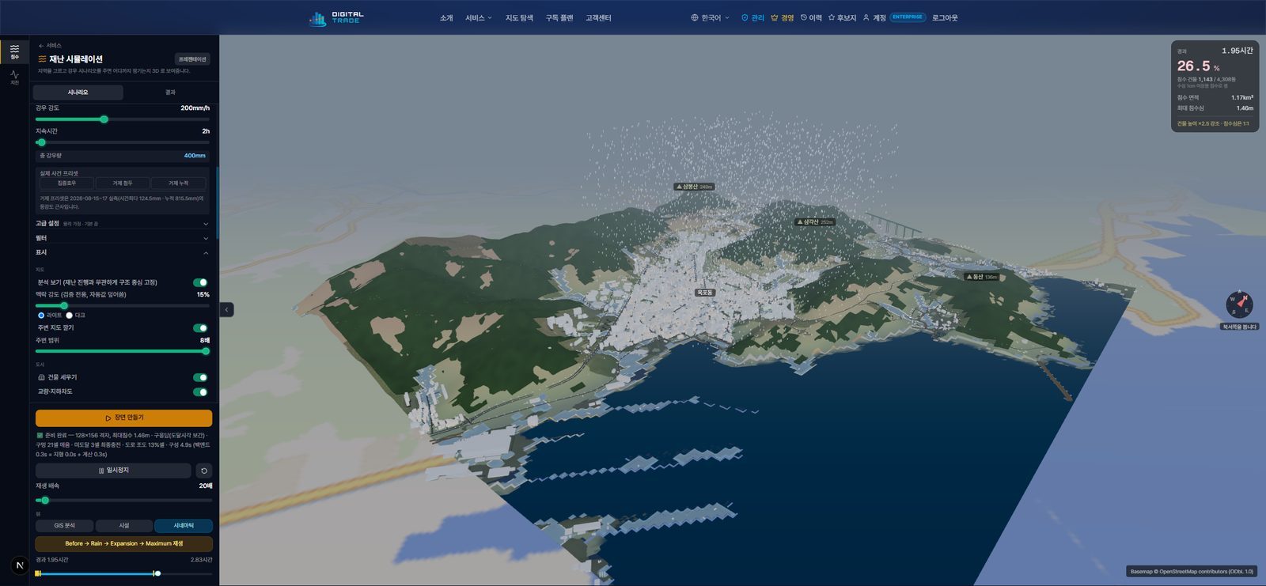Open 후보지 star item
1266x586 pixels.
pyautogui.click(x=842, y=17)
